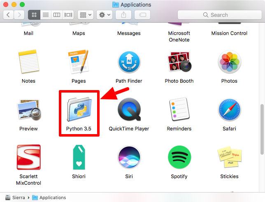Click the Scarlett MixControl label

pyautogui.click(x=28, y=179)
